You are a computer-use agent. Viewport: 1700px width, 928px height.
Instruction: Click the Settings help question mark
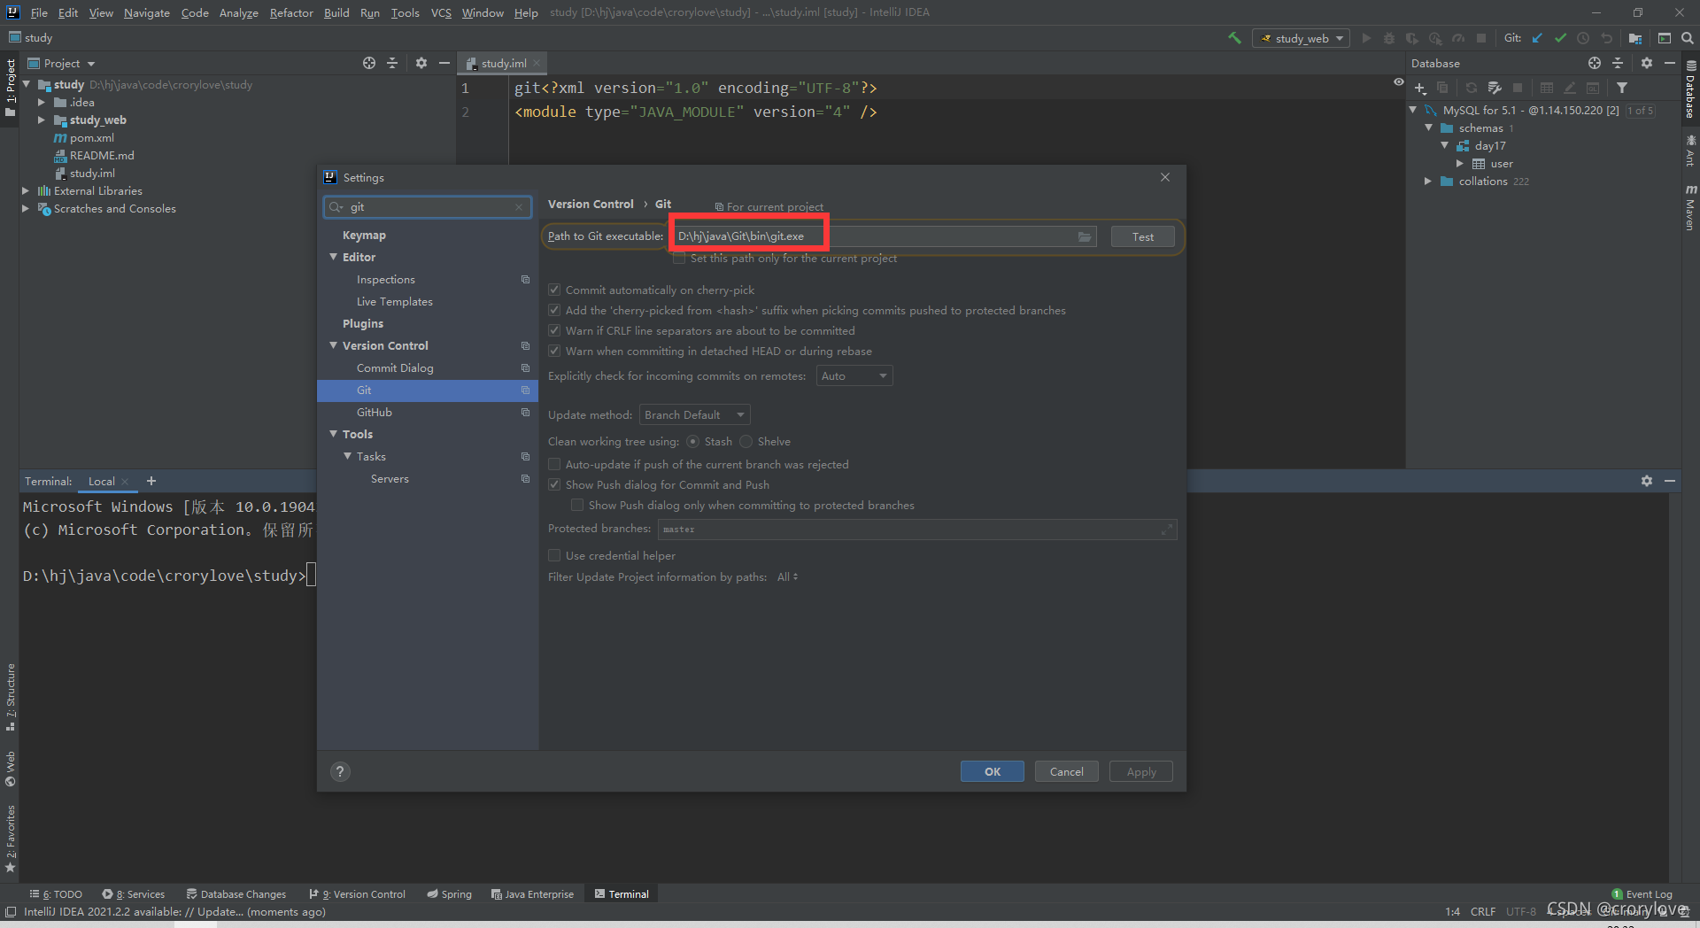click(340, 771)
